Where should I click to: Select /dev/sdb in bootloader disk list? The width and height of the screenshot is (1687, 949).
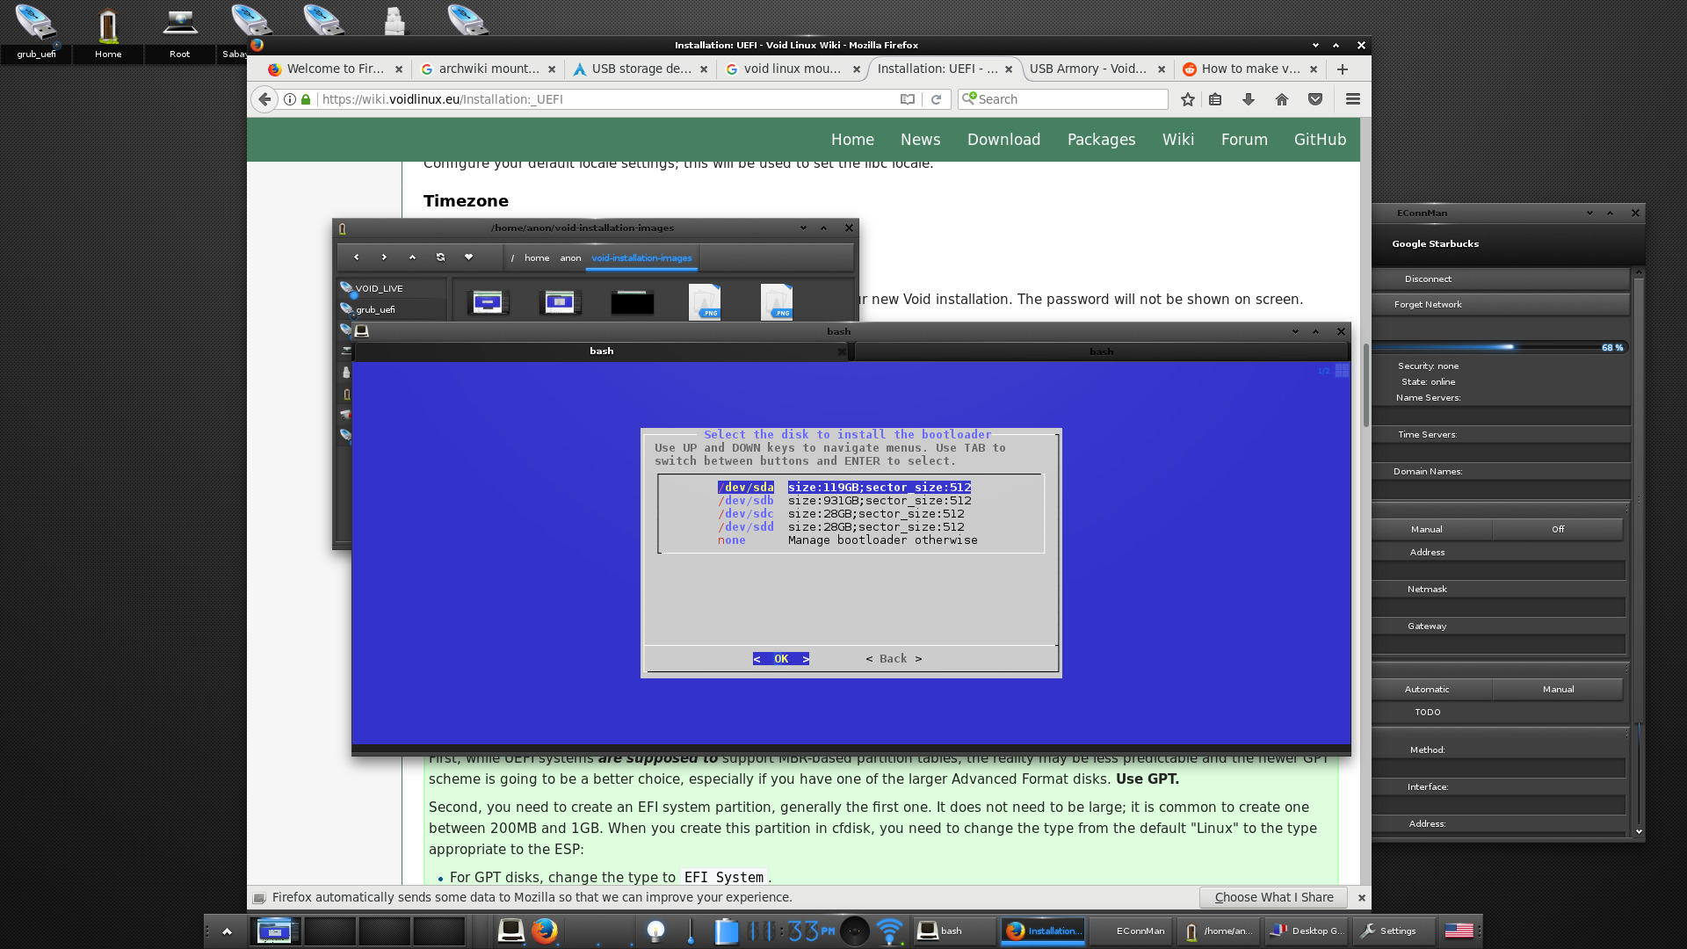(x=844, y=501)
